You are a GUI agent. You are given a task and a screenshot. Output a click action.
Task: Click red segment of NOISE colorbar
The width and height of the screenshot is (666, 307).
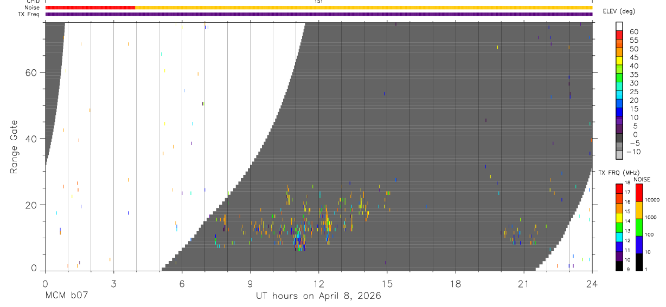[639, 193]
